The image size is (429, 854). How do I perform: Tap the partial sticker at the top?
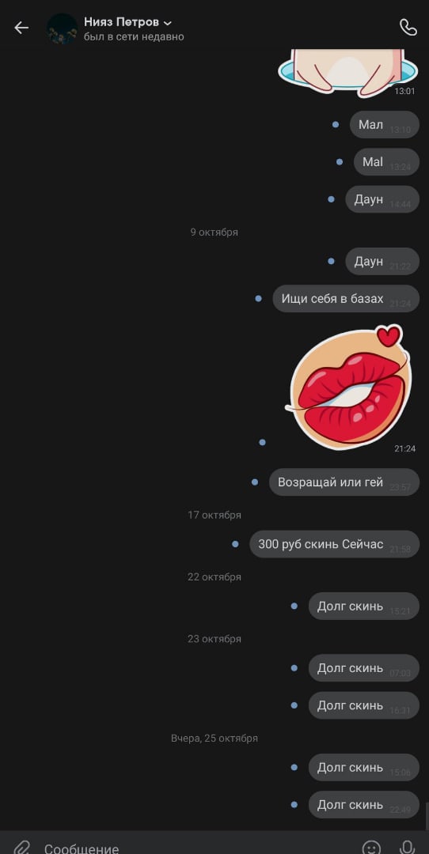coord(347,73)
